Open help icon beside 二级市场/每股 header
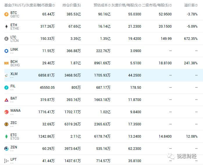This screenshot has height=165, width=203. (170, 6)
